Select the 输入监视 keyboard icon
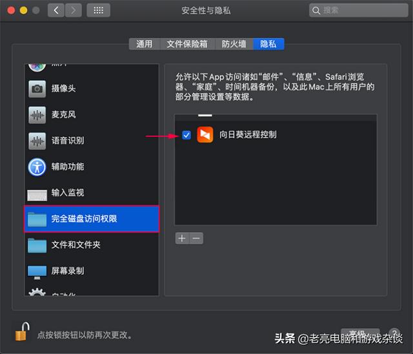This screenshot has width=413, height=354. (x=37, y=195)
